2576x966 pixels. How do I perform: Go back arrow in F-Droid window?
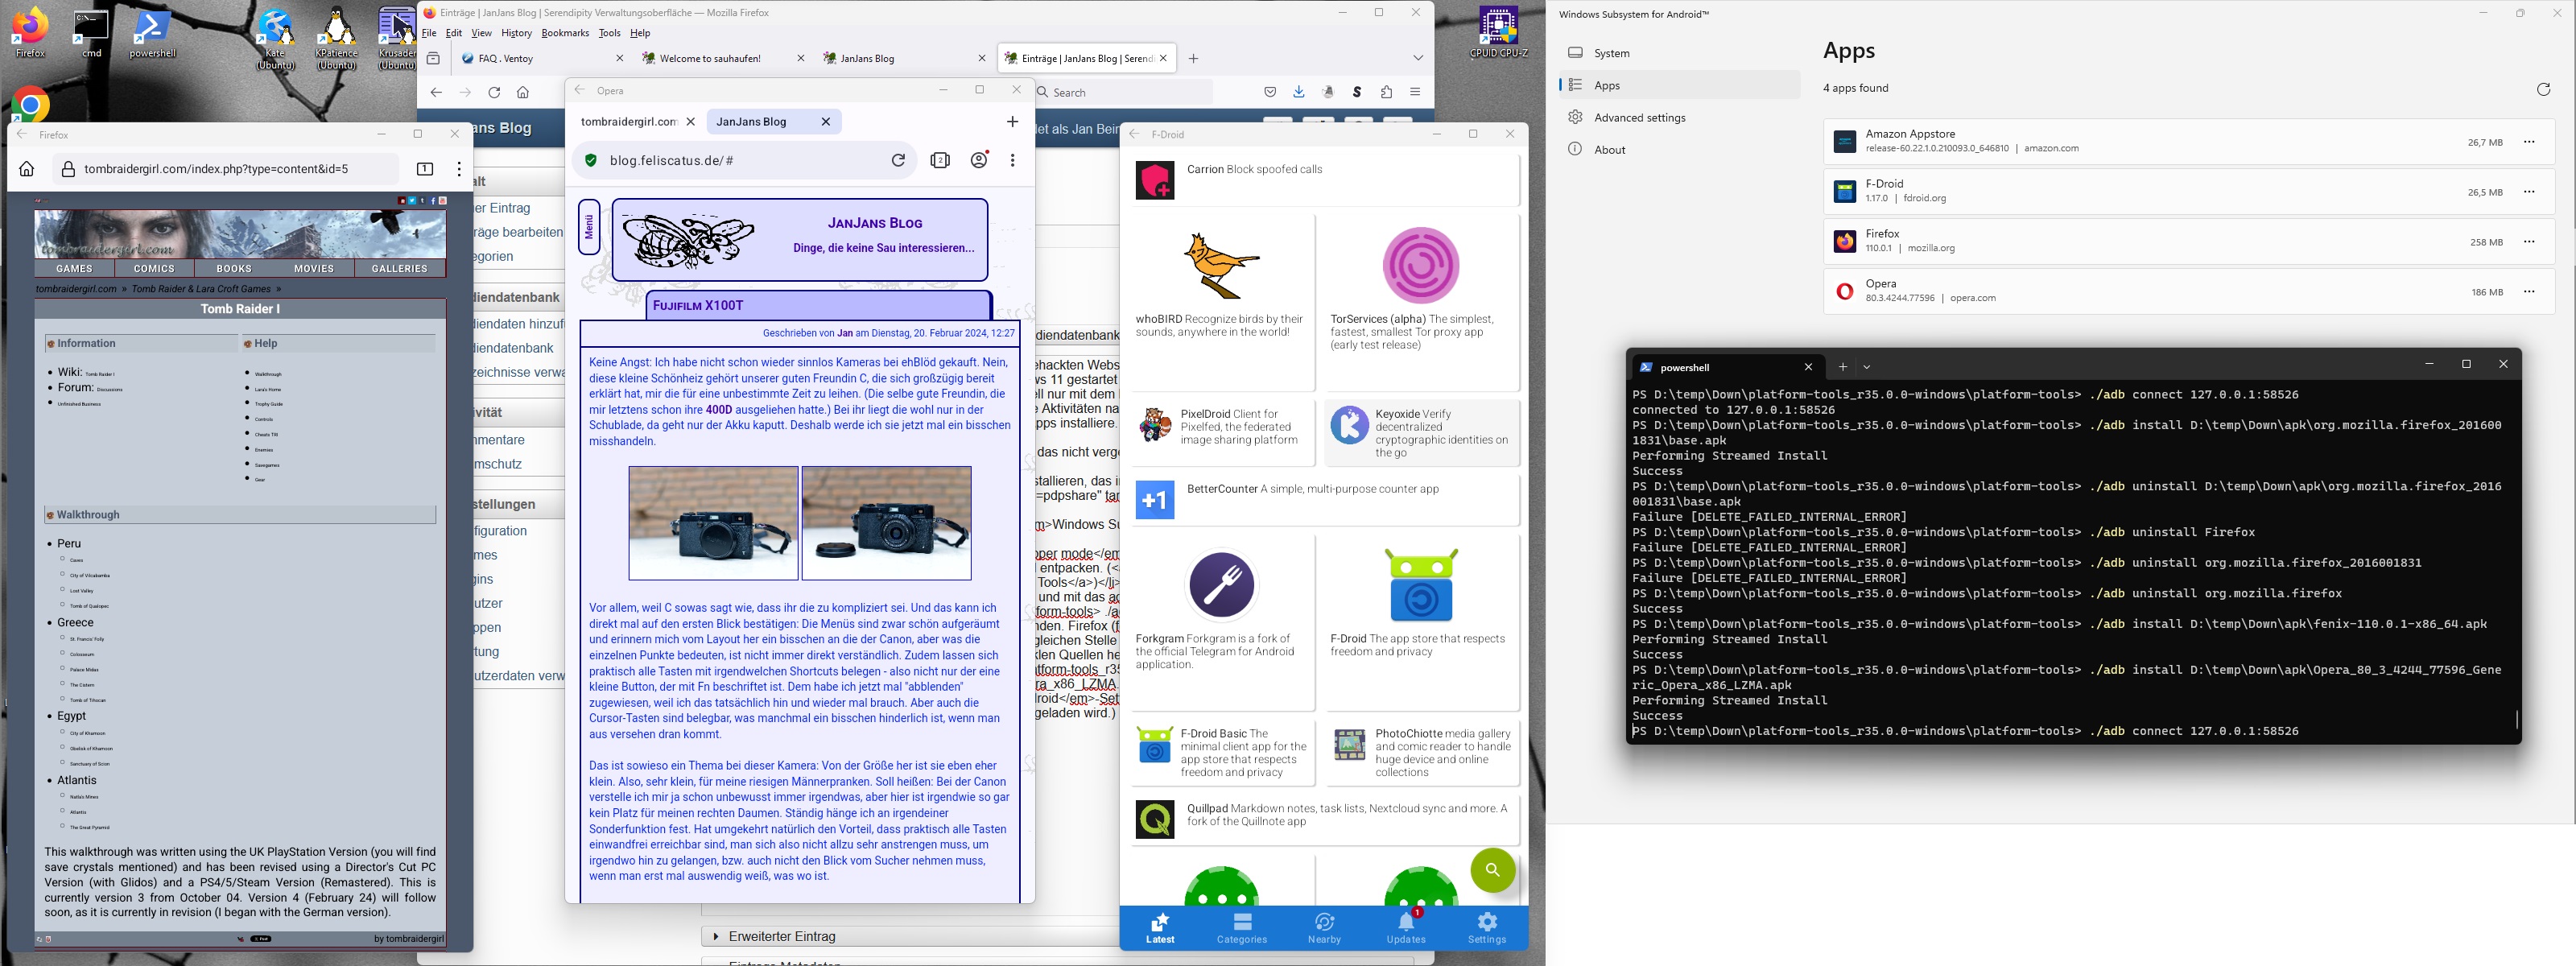click(1134, 134)
